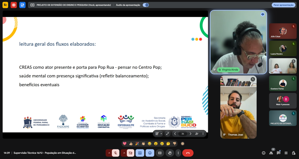Show the participants list
Screen dimensions: 299x159
[x=271, y=153]
